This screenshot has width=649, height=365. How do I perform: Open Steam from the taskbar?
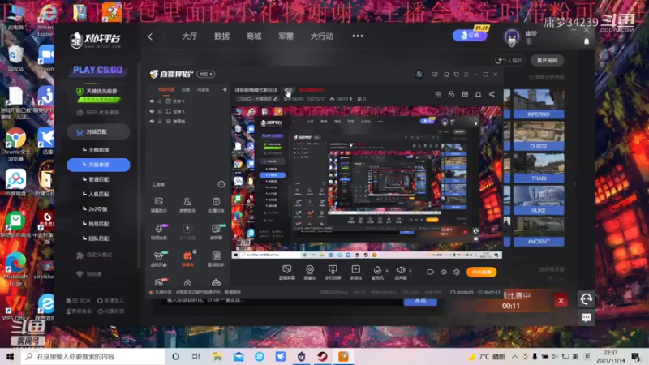click(x=322, y=356)
